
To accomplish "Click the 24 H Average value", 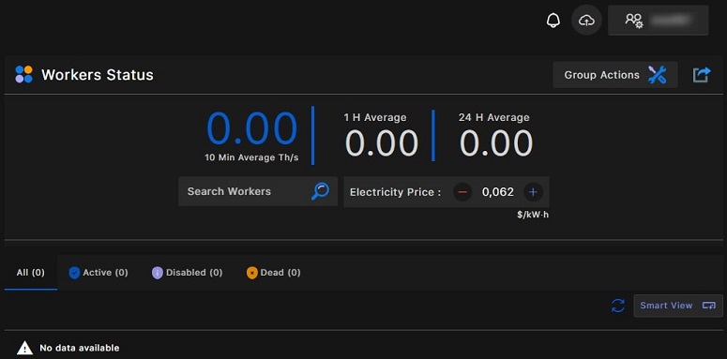I will [496, 142].
